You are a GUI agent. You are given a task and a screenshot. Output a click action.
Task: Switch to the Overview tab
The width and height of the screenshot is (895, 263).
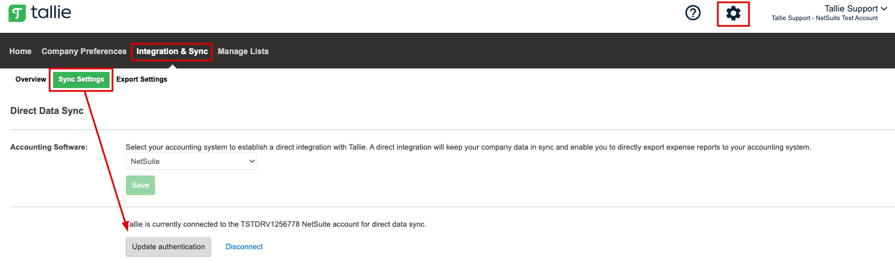coord(31,79)
